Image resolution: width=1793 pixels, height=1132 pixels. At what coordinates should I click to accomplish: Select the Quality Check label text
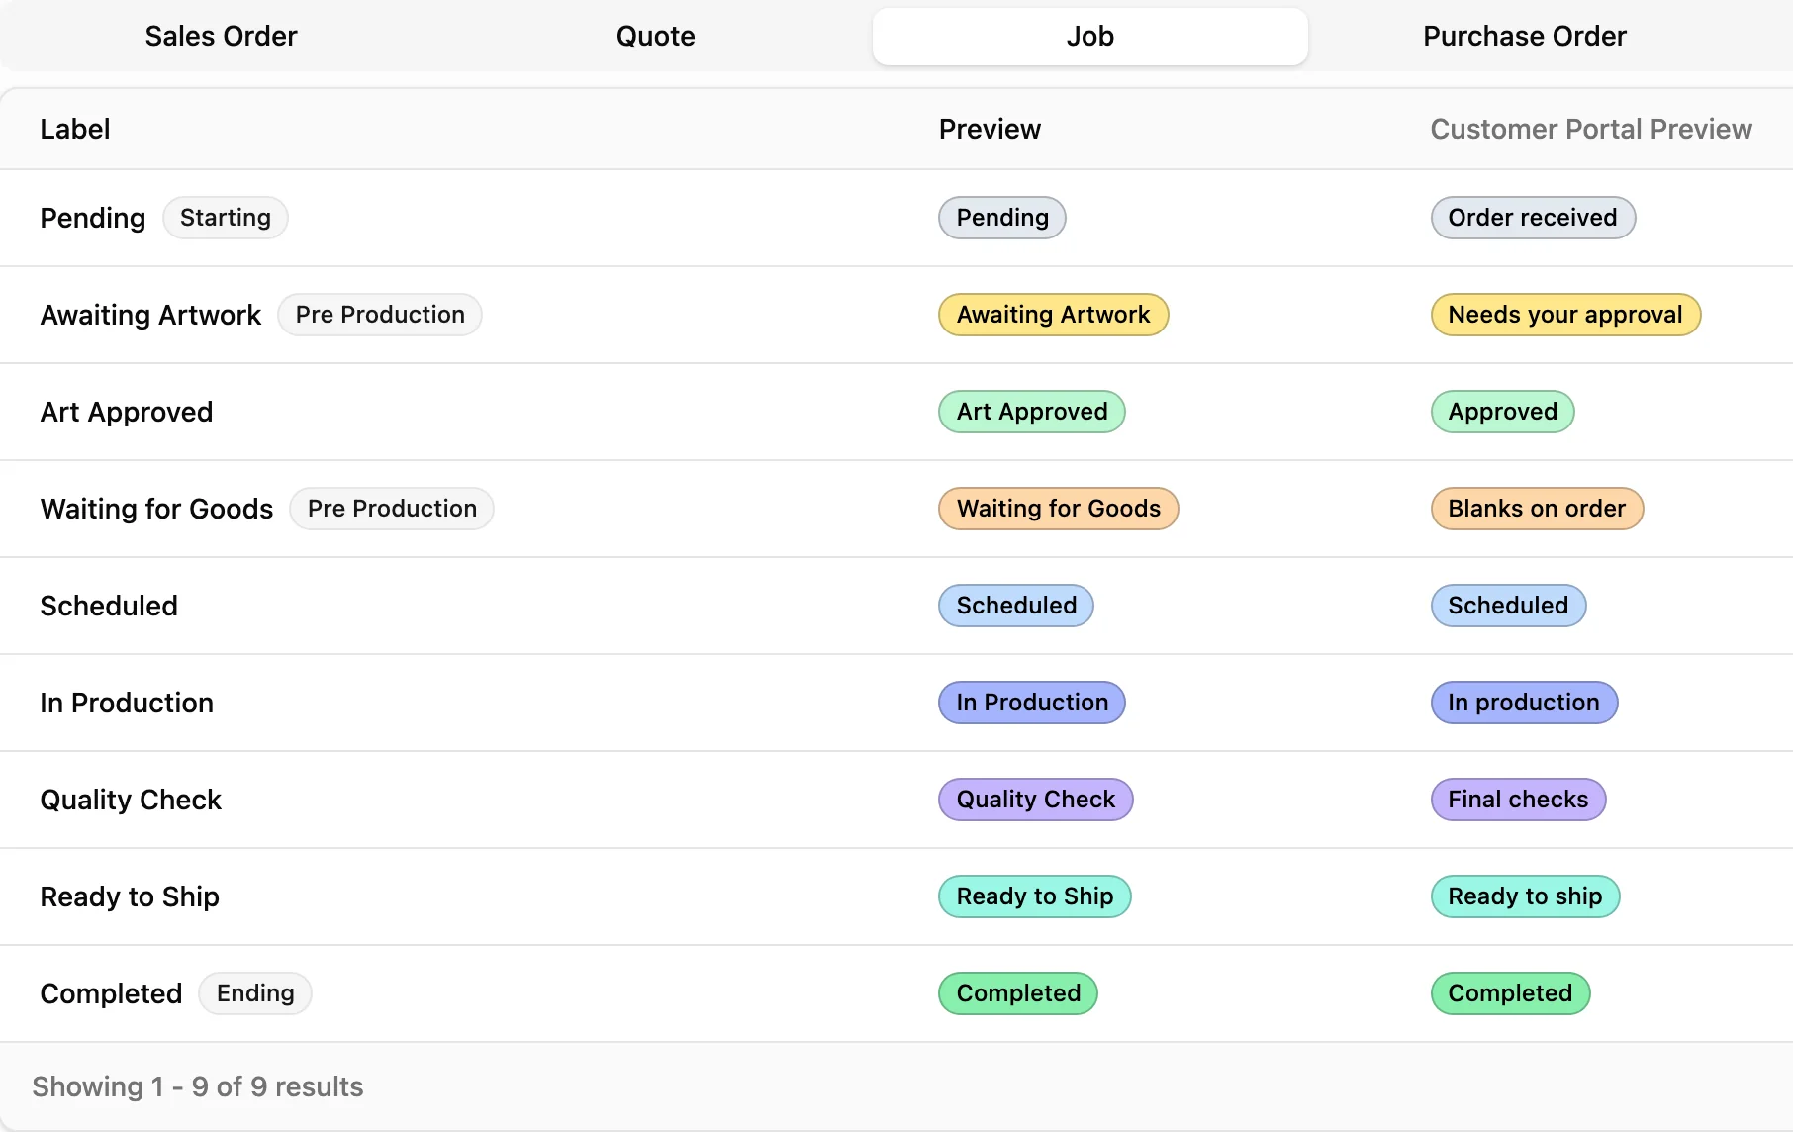tap(131, 800)
